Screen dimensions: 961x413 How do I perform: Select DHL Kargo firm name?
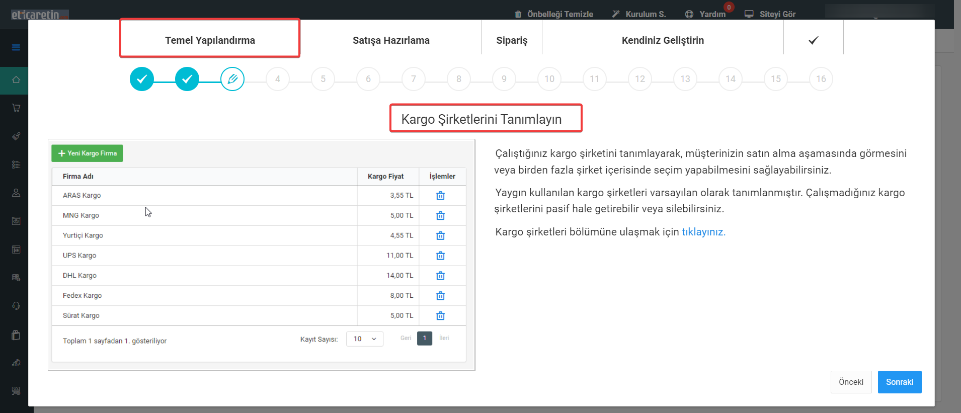[79, 276]
